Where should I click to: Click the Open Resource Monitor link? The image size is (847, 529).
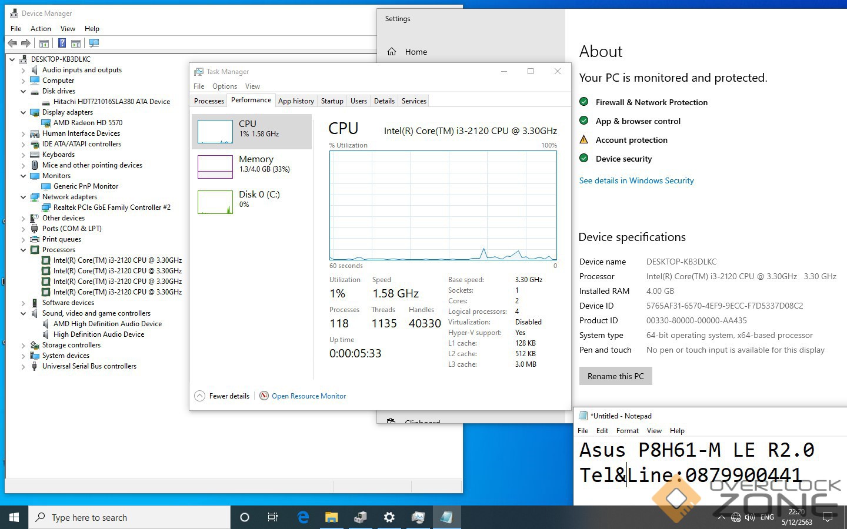click(308, 396)
